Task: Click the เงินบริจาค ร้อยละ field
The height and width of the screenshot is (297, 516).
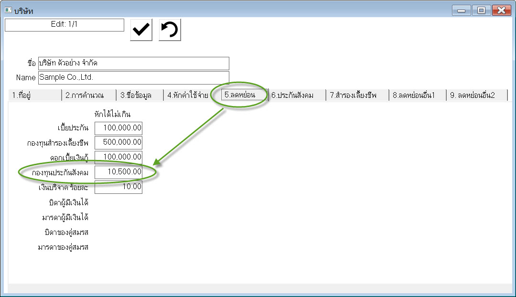Action: (118, 187)
